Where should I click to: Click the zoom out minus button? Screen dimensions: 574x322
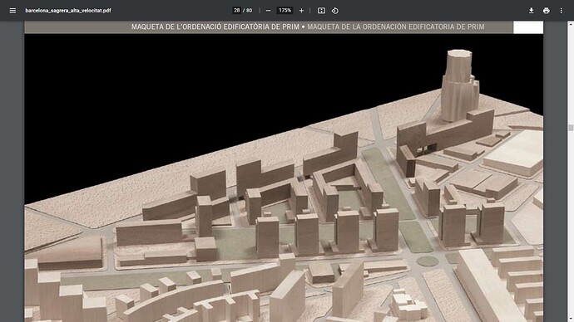pos(269,11)
